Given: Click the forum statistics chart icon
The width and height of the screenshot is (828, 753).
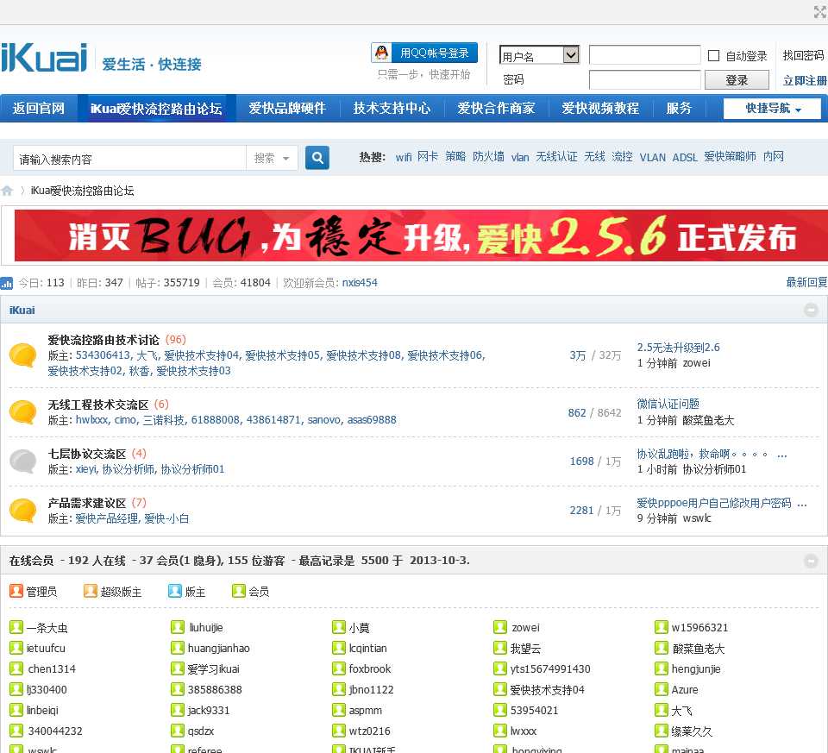Looking at the screenshot, I should pos(6,284).
